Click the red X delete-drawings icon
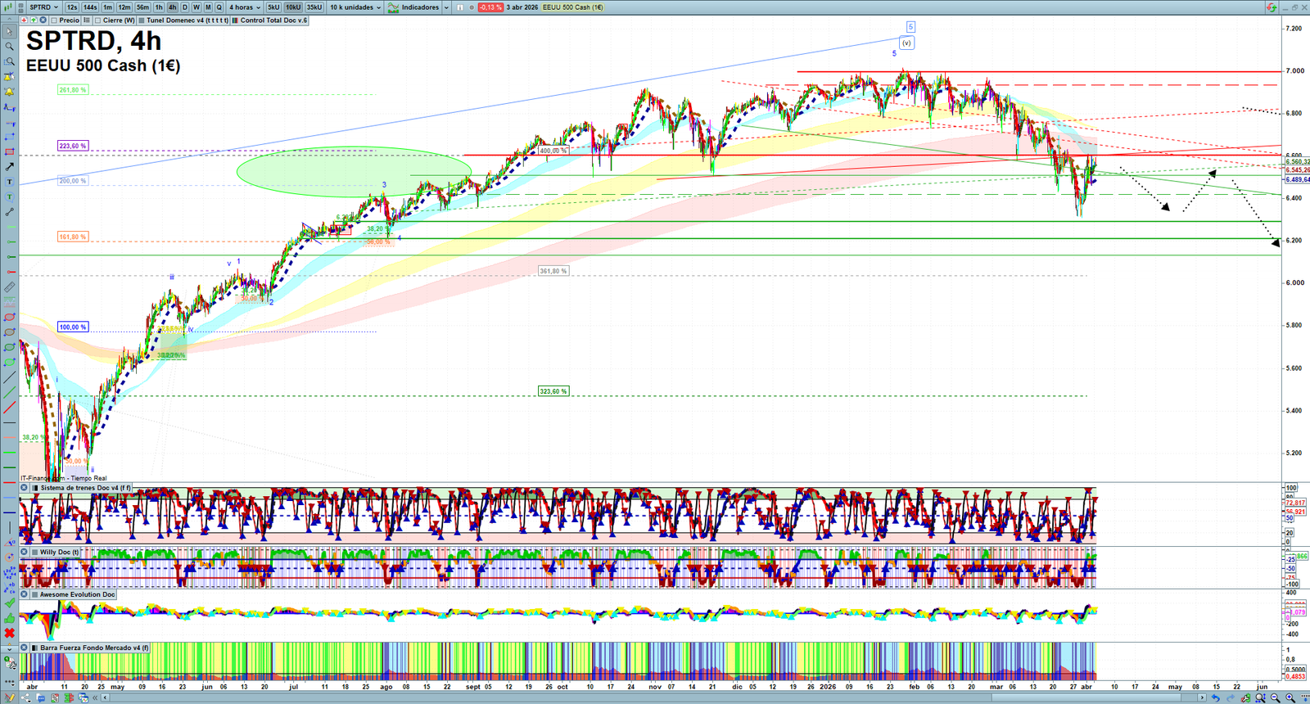1310x704 pixels. tap(10, 633)
